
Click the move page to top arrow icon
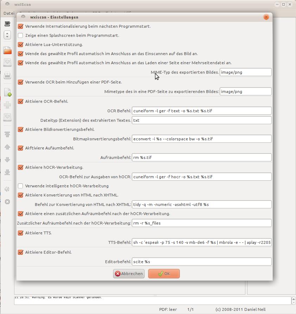tap(7, 134)
